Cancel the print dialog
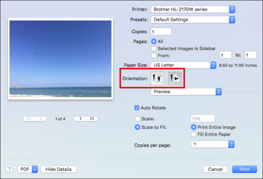This screenshot has width=263, height=179. (216, 169)
